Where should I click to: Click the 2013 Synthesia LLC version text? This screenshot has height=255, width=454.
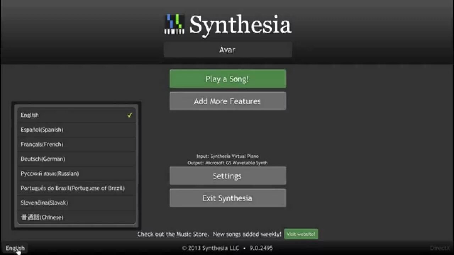(227, 248)
